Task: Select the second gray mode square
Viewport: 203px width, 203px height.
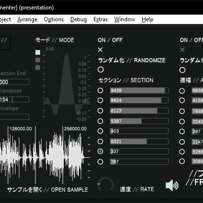Action: (38, 60)
